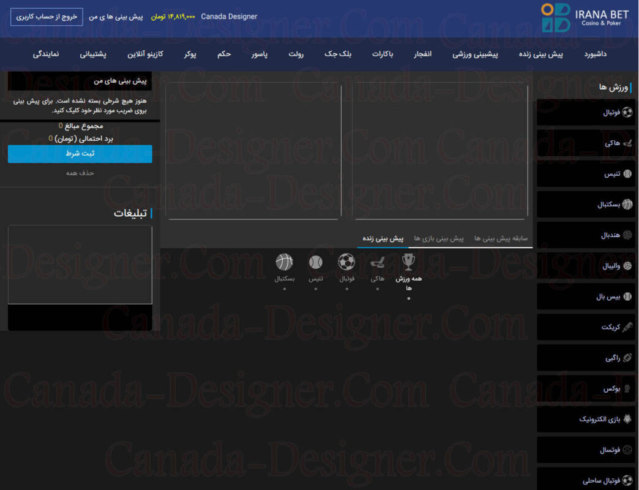Click حذف همه to clear bets
This screenshot has width=639, height=490.
point(80,173)
